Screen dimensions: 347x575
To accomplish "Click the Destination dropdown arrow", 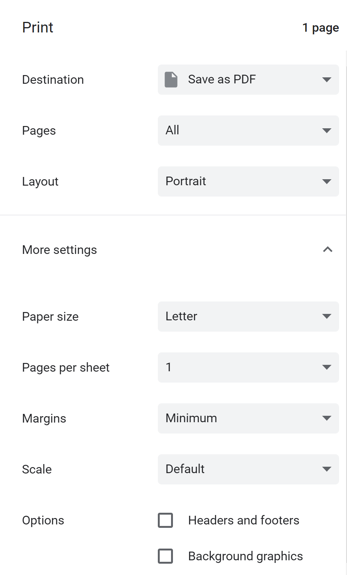I will tap(327, 80).
